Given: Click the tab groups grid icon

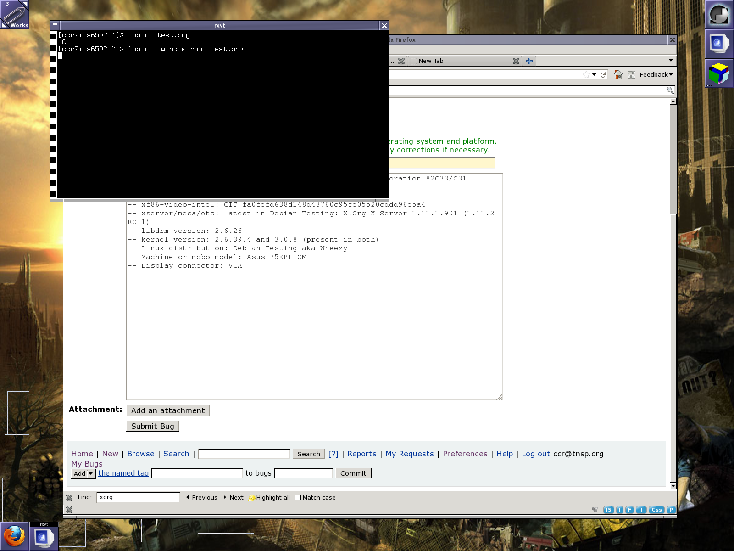Looking at the screenshot, I should 632,75.
